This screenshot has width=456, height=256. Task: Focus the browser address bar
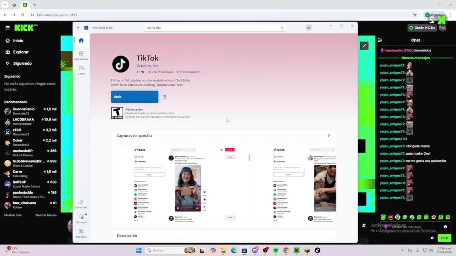coord(221,15)
